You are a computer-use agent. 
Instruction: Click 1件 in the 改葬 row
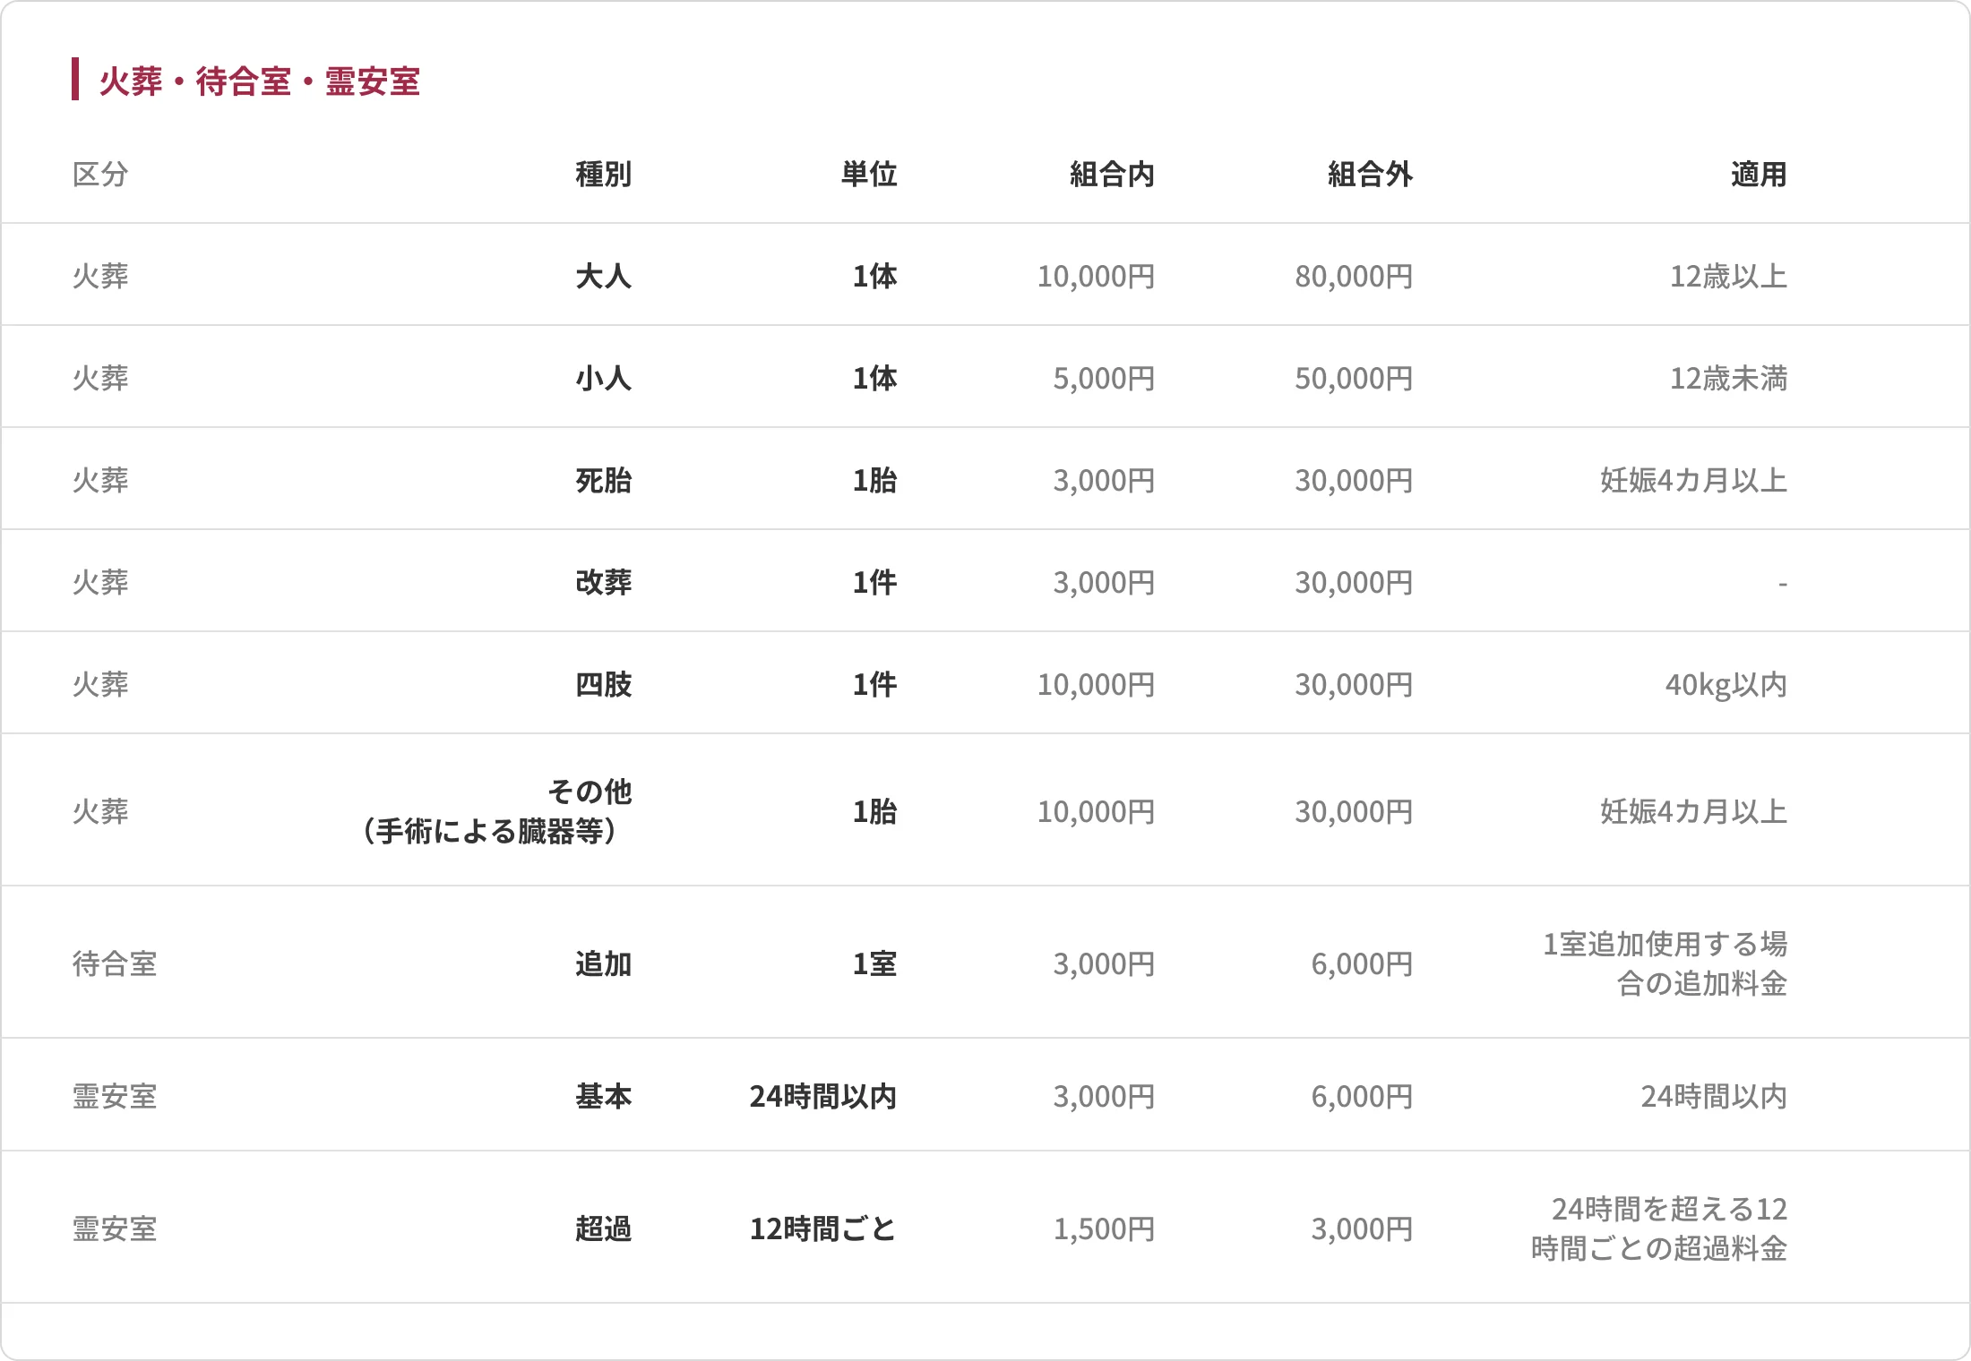point(875,582)
